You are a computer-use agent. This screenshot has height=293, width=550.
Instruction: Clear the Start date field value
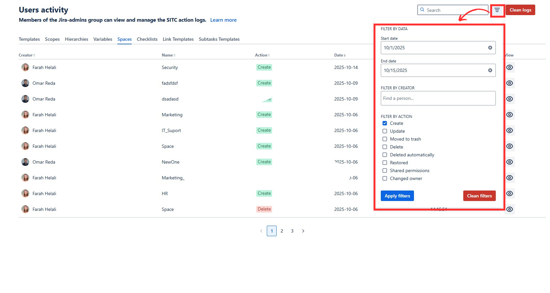pos(490,48)
